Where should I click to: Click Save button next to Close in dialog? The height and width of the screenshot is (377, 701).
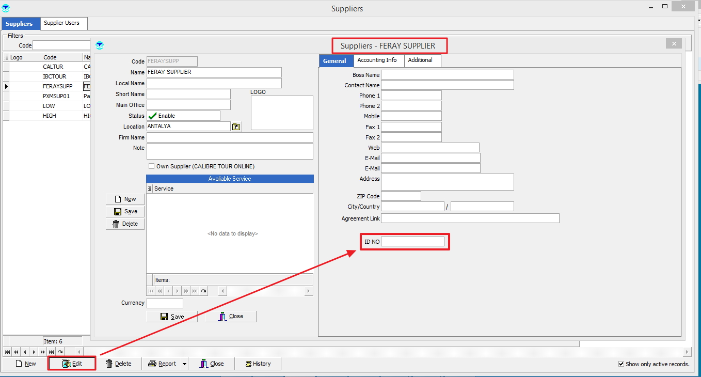coord(172,317)
